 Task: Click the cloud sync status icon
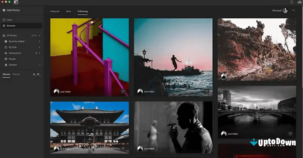coord(299,2)
